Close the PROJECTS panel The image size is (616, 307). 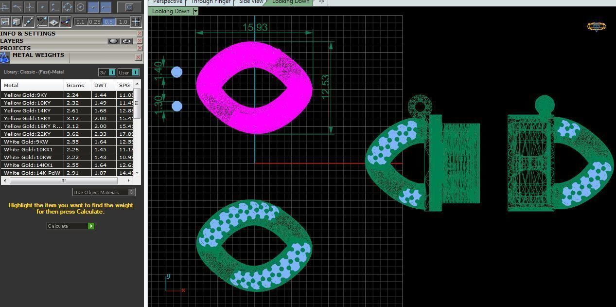point(140,48)
